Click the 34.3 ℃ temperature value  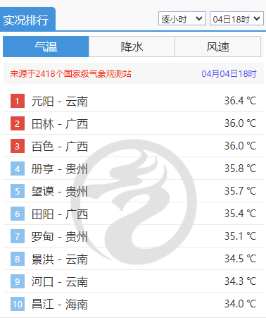pyautogui.click(x=240, y=281)
